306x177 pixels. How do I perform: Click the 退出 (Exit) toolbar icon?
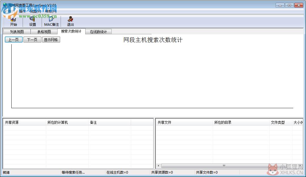pos(71,21)
